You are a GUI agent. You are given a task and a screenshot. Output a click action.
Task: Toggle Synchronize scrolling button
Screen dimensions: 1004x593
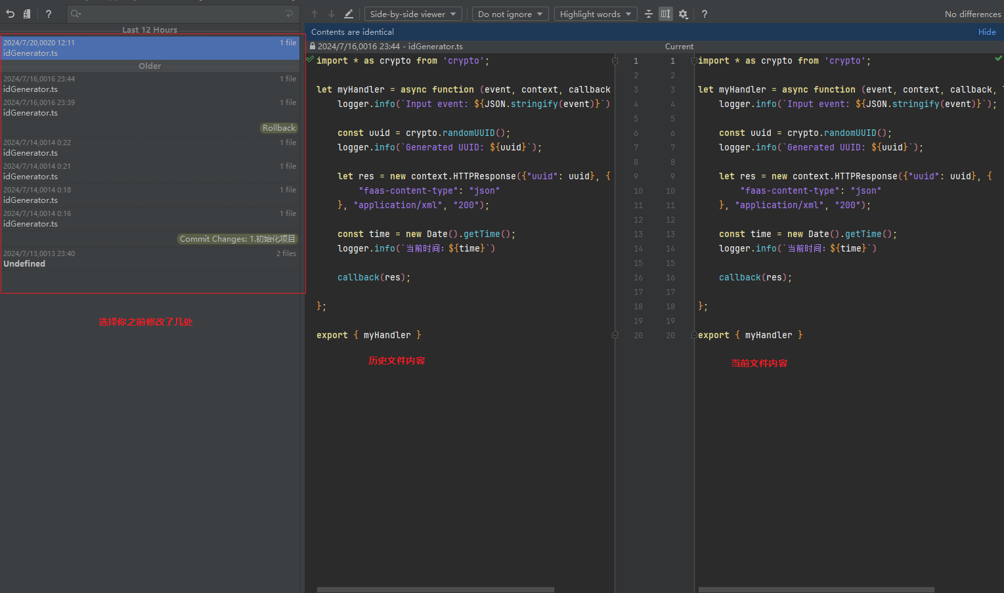[666, 14]
